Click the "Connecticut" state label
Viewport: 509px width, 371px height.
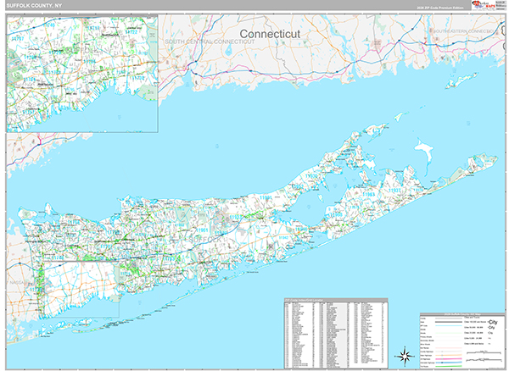click(x=270, y=34)
